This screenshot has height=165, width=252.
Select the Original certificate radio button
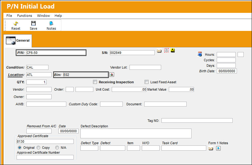(x=20, y=148)
